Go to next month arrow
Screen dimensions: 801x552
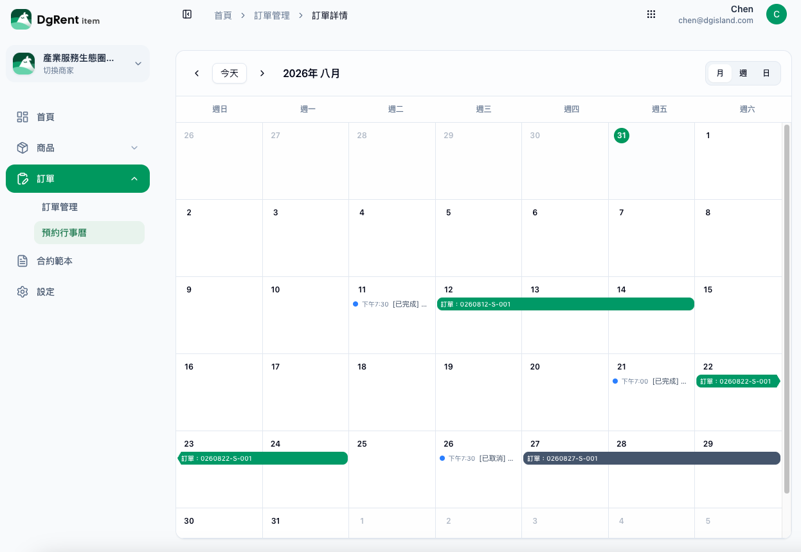pyautogui.click(x=262, y=73)
